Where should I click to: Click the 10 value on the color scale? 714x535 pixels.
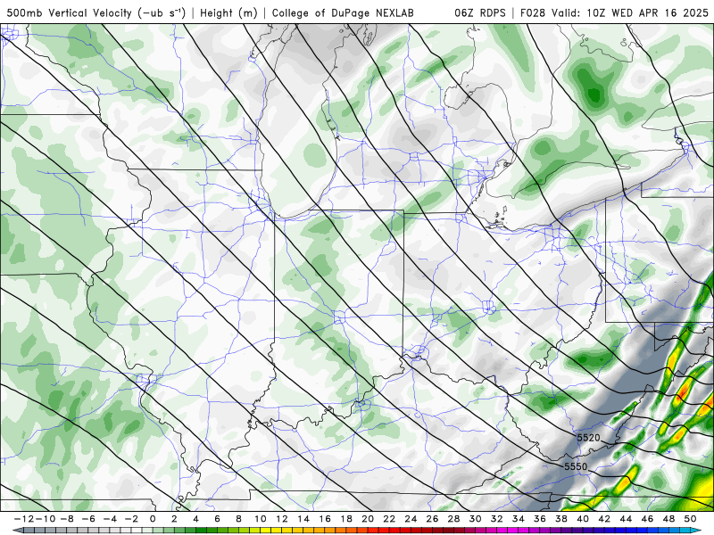click(260, 519)
